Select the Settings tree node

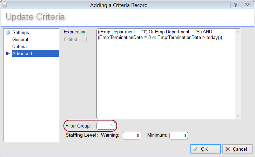point(20,32)
